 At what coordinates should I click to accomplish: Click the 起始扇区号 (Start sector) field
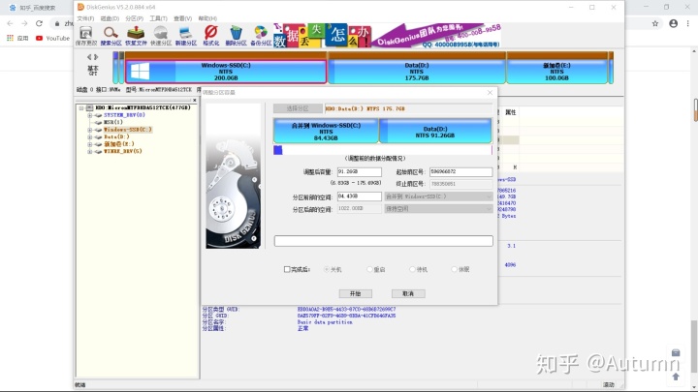460,171
